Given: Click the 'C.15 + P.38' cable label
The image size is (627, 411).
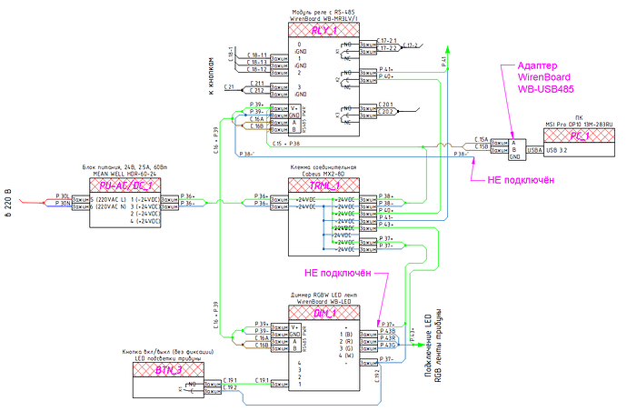Looking at the screenshot, I should [x=286, y=144].
